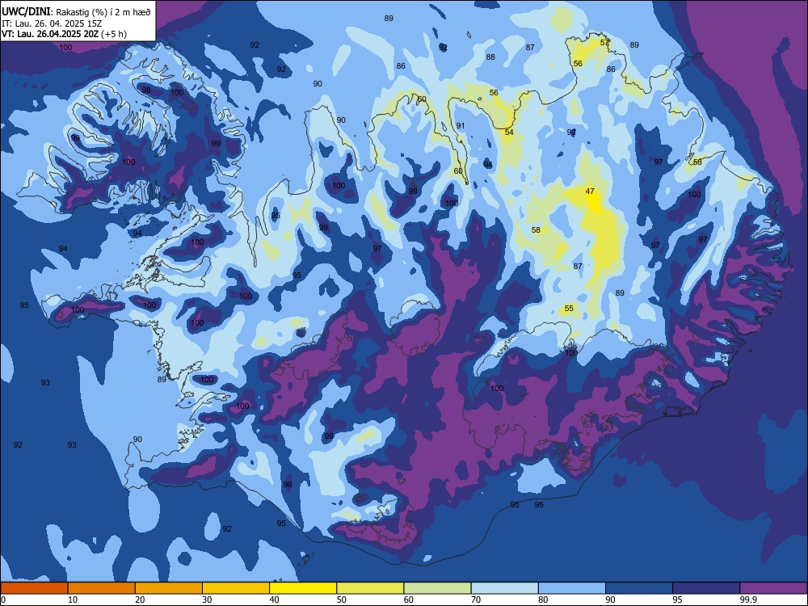Click the indigo 95–99.9 legend swatch
808x606 pixels.
point(706,588)
